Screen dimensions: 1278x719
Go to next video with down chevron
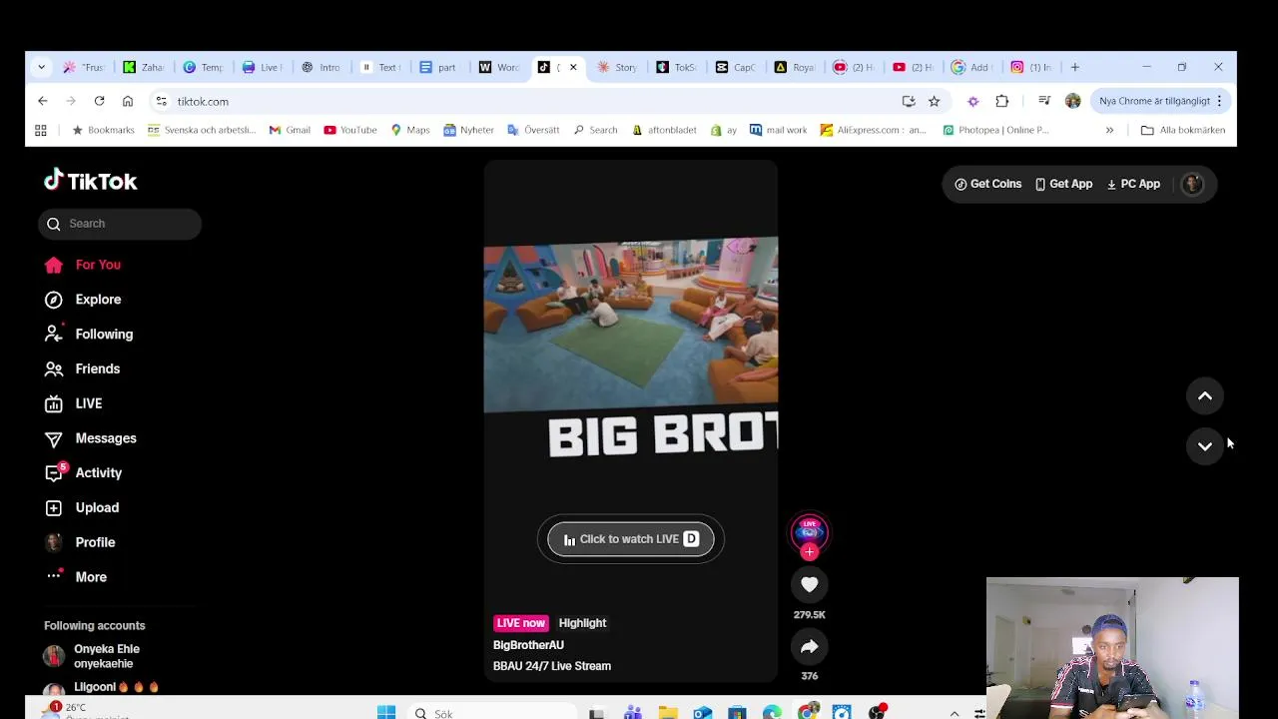1205,446
